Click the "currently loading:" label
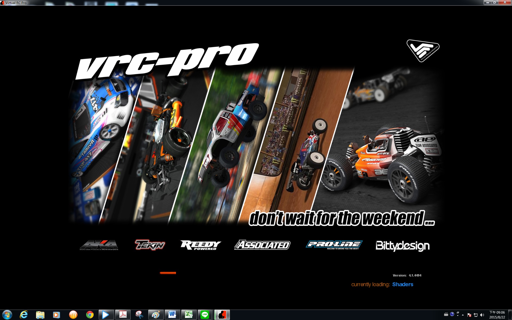 click(371, 285)
